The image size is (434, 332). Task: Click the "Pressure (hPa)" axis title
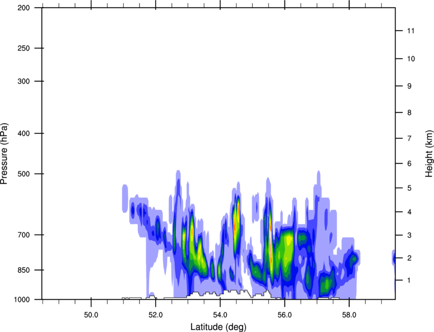coord(4,154)
